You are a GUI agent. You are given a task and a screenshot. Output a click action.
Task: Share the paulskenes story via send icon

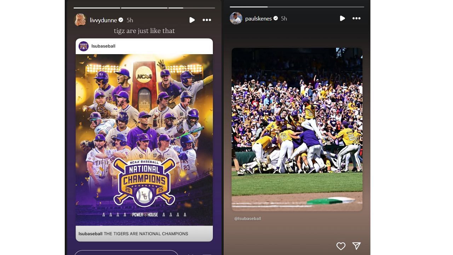click(356, 246)
